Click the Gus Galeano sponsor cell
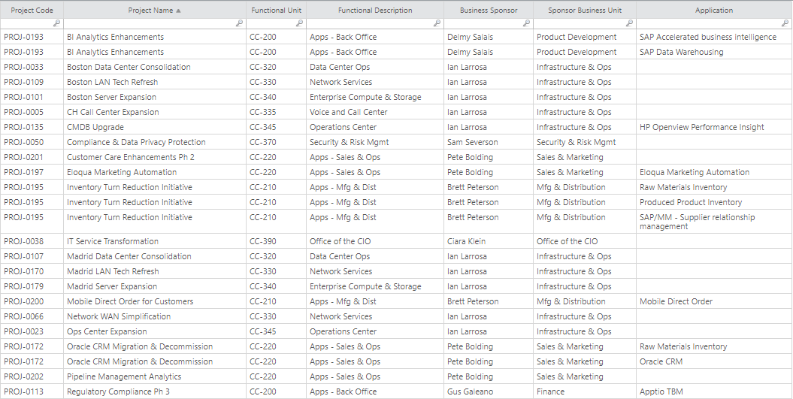This screenshot has width=793, height=399. point(489,391)
